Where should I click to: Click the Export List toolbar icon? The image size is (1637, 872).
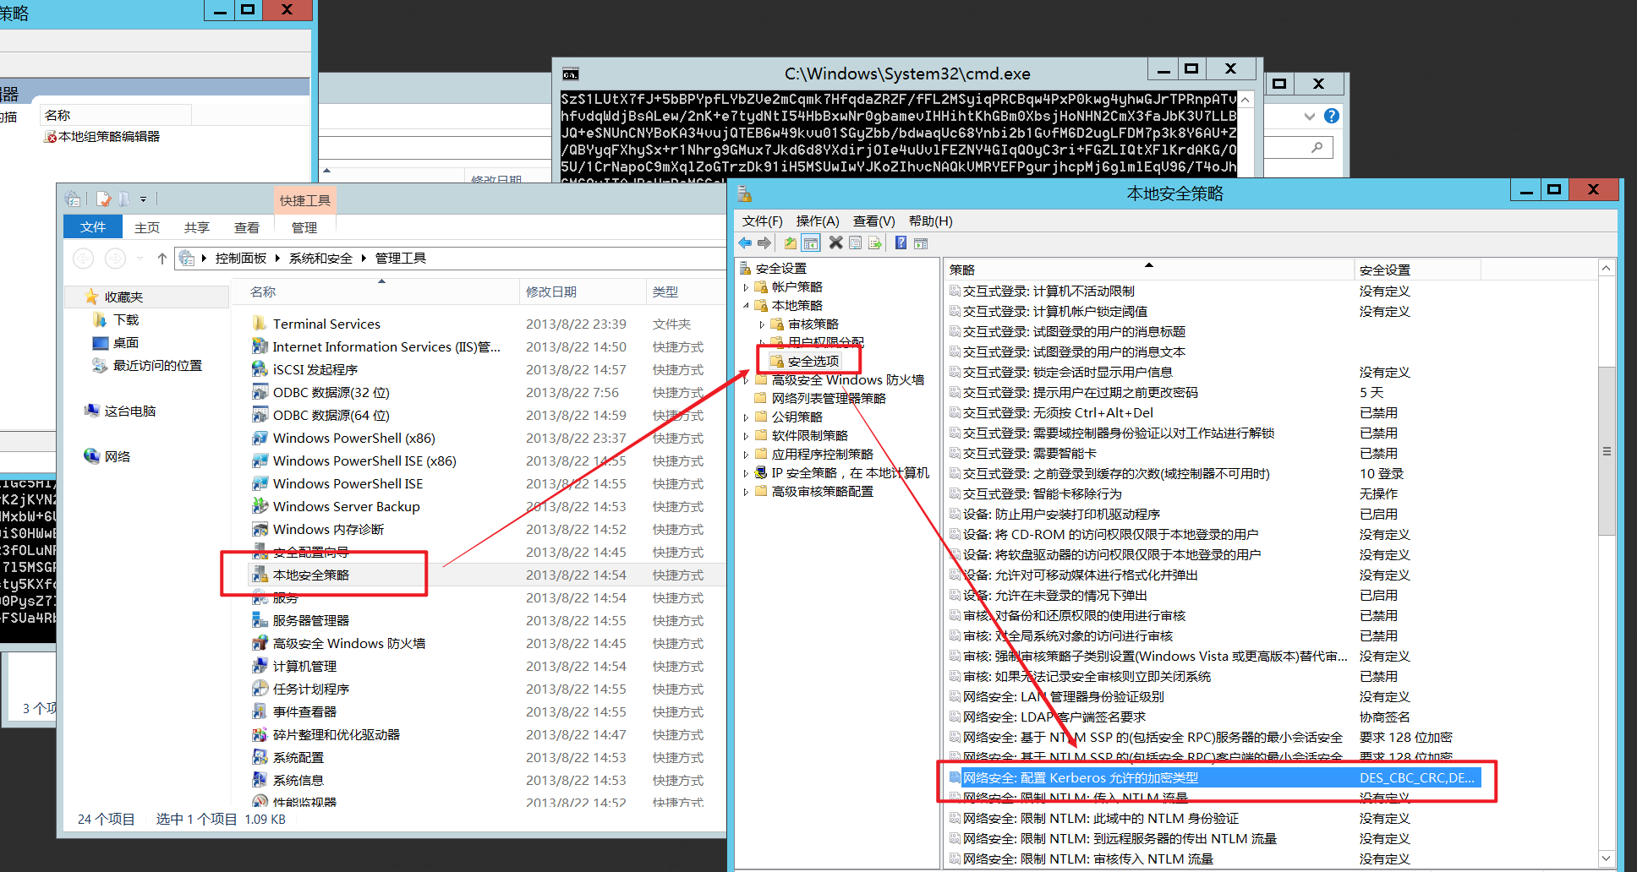[875, 243]
